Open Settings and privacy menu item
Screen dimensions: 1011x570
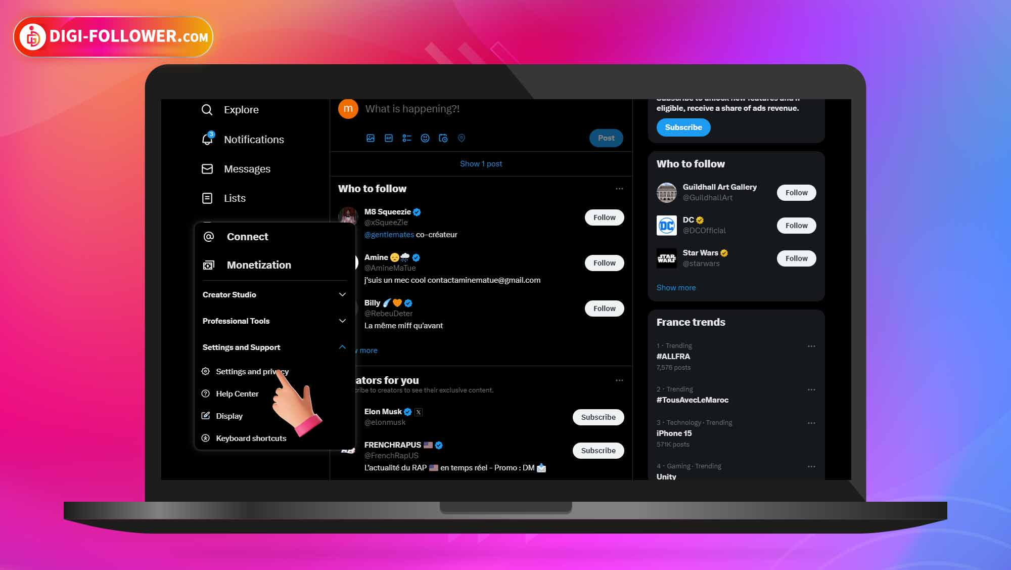pos(251,371)
